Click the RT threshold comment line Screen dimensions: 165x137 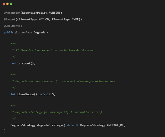[54, 50]
